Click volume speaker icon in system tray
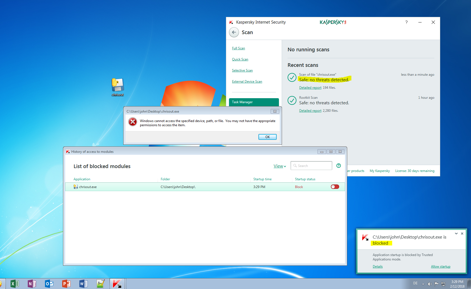 [430, 284]
